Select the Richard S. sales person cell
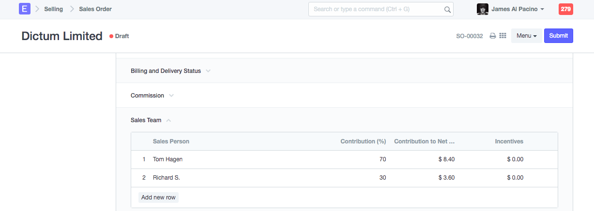594x211 pixels. (167, 178)
